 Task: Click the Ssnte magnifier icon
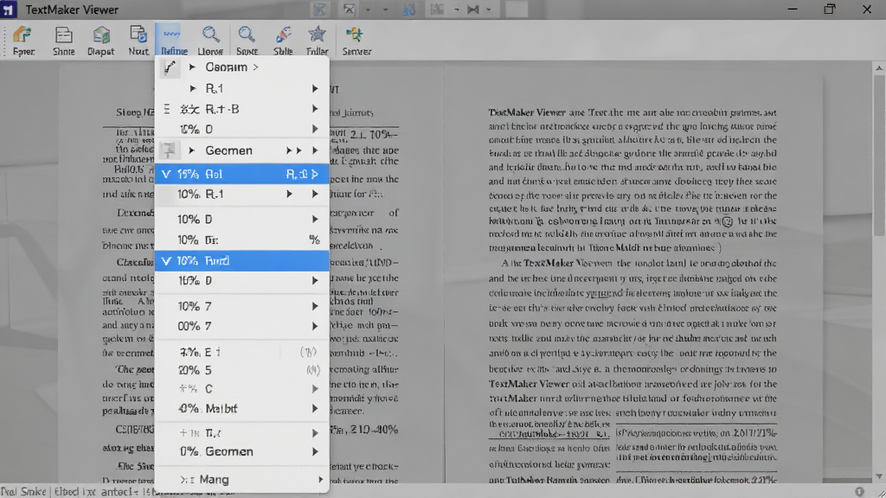(x=247, y=35)
